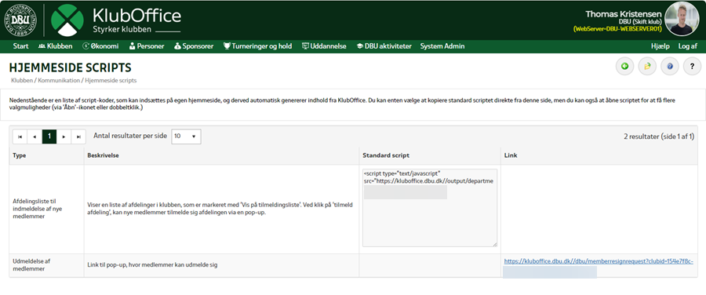The height and width of the screenshot is (295, 706).
Task: Go to the previous results page
Action: tap(35, 137)
